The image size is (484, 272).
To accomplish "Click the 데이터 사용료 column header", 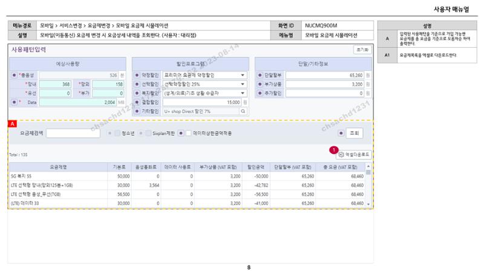I will click(x=177, y=167).
